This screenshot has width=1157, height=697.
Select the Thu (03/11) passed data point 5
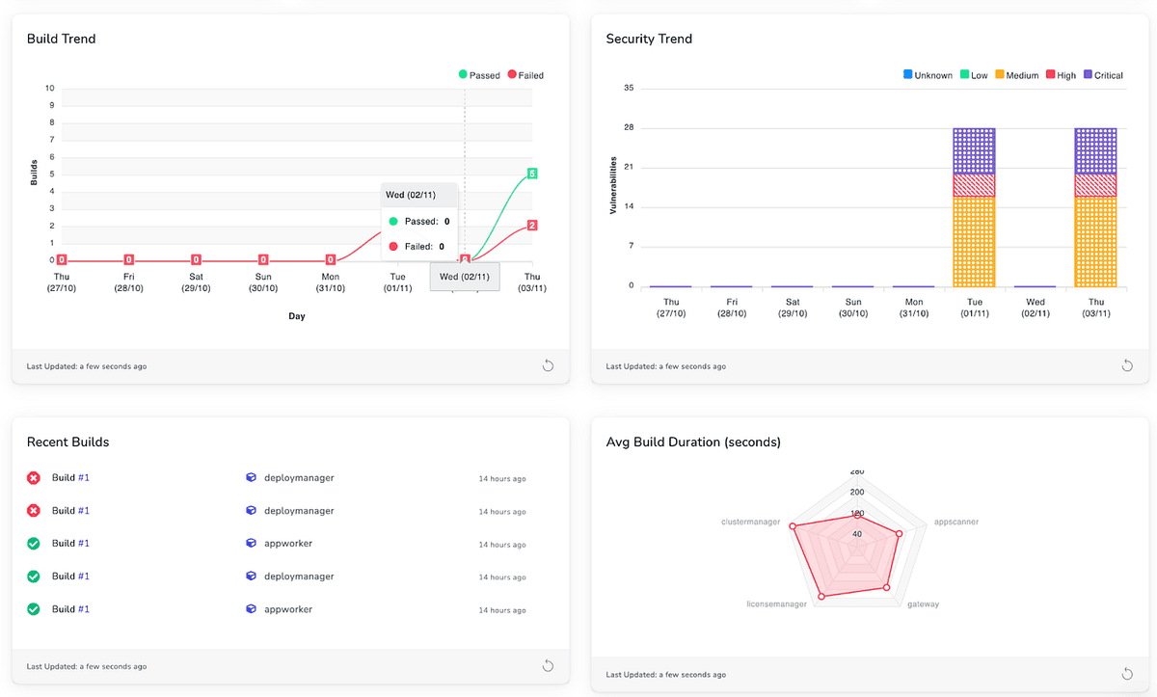tap(532, 174)
